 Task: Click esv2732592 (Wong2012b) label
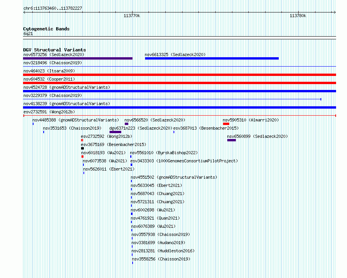pyautogui.click(x=107, y=136)
